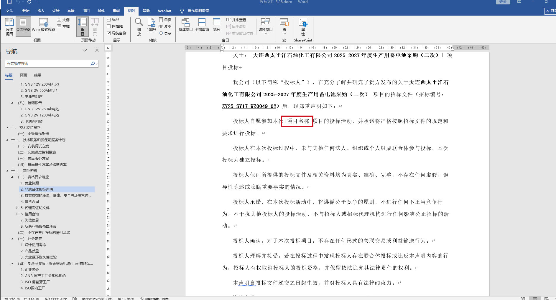This screenshot has width=556, height=300.
Task: Open Switch Windows menu (切换窗口)
Action: (x=265, y=26)
